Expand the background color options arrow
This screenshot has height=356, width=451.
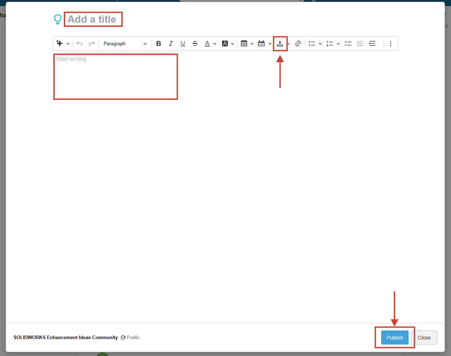pyautogui.click(x=233, y=44)
